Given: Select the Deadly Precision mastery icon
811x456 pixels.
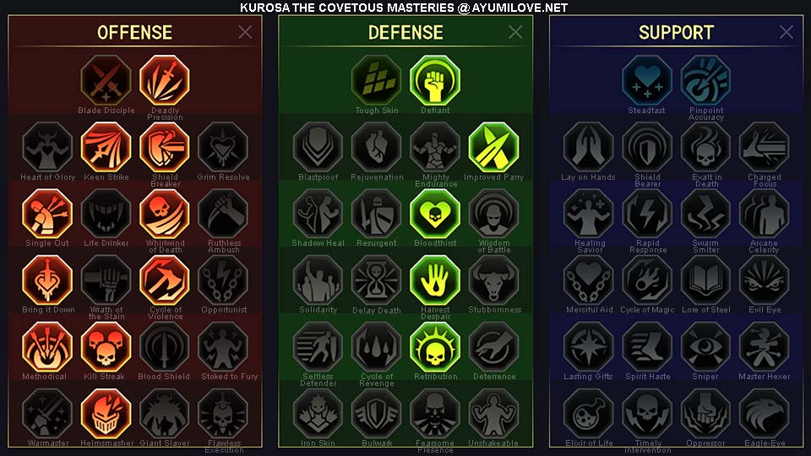Looking at the screenshot, I should point(165,80).
